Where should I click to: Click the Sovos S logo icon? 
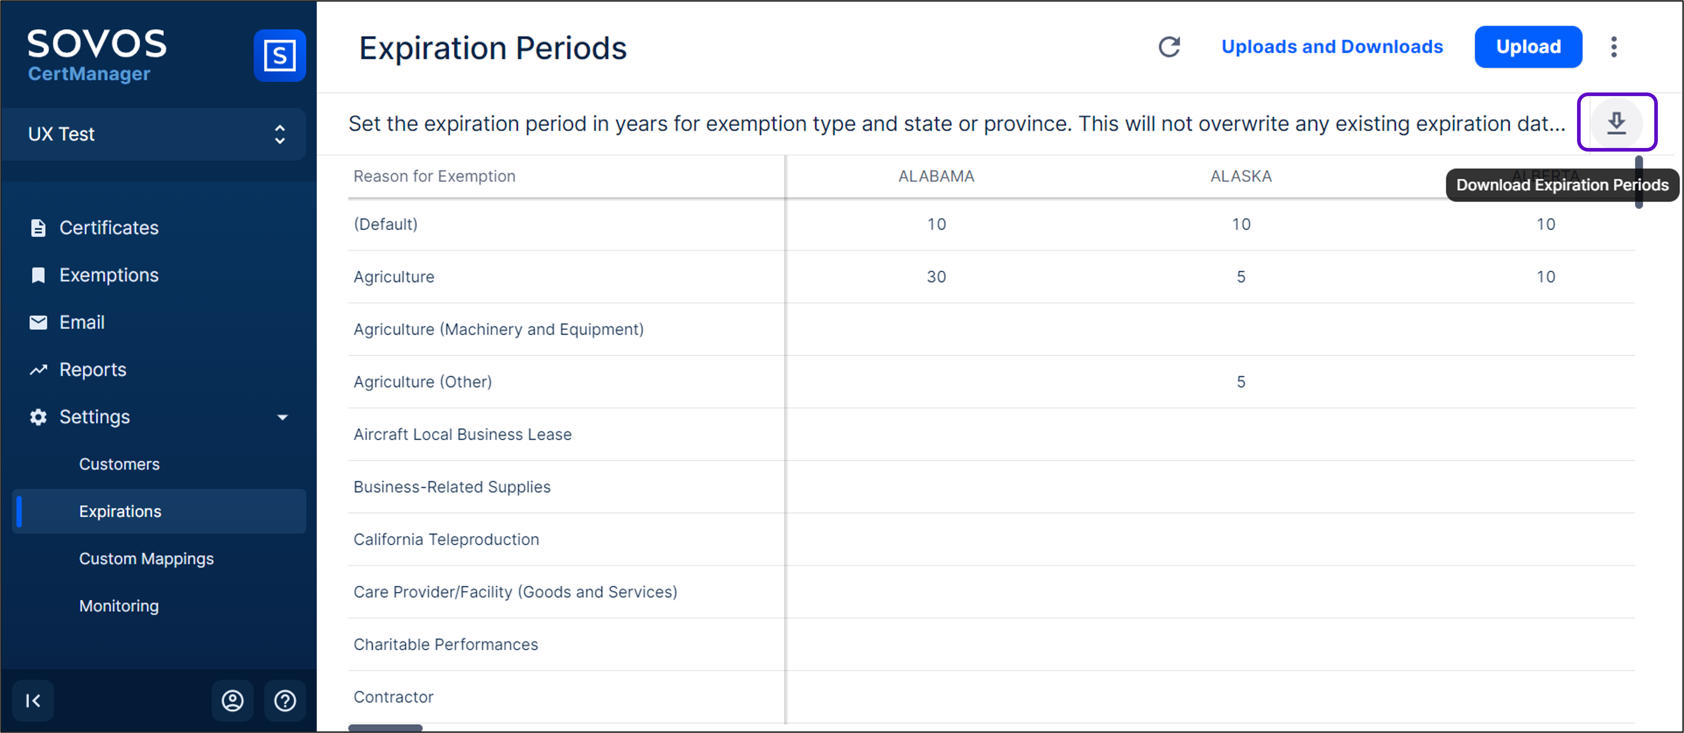tap(280, 55)
